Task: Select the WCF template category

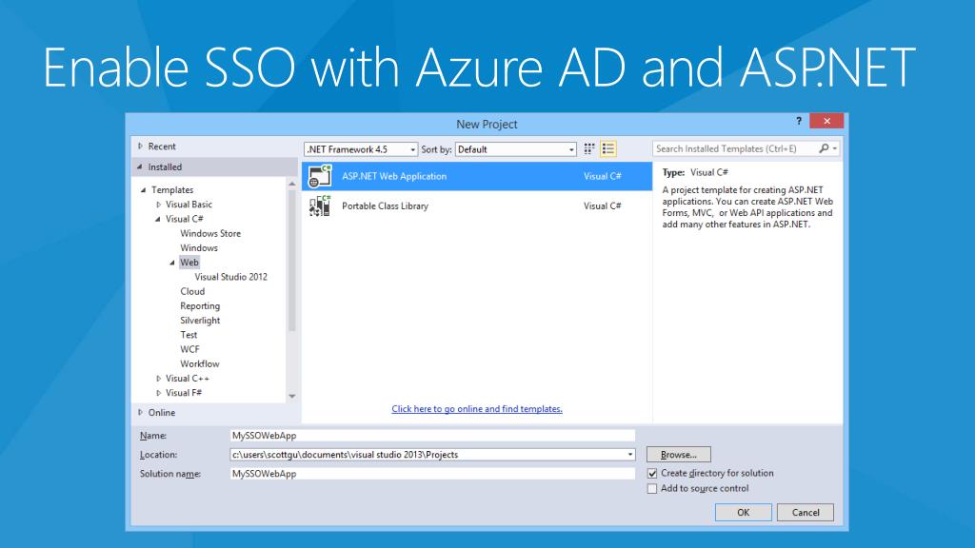Action: [189, 349]
